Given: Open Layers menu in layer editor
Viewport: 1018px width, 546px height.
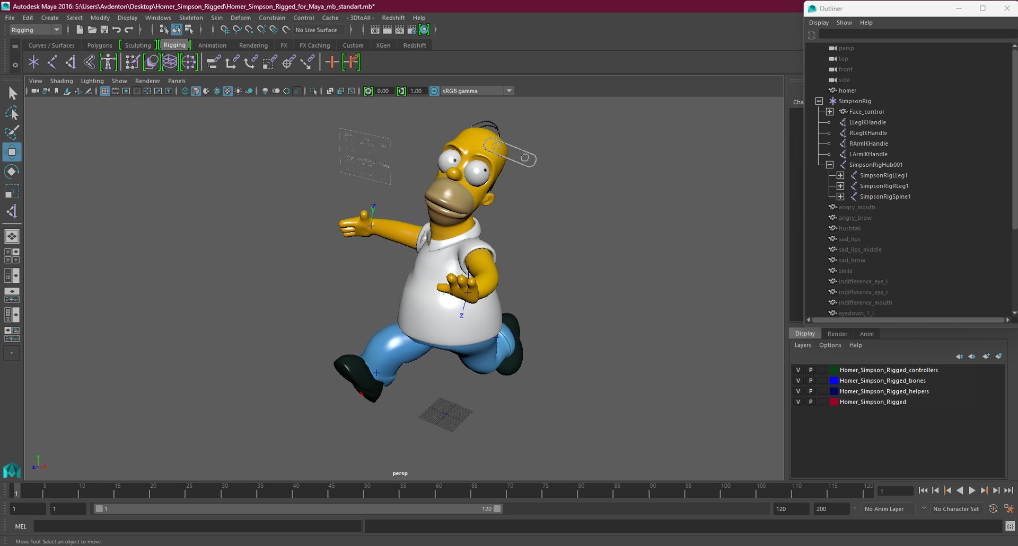Looking at the screenshot, I should tap(803, 345).
